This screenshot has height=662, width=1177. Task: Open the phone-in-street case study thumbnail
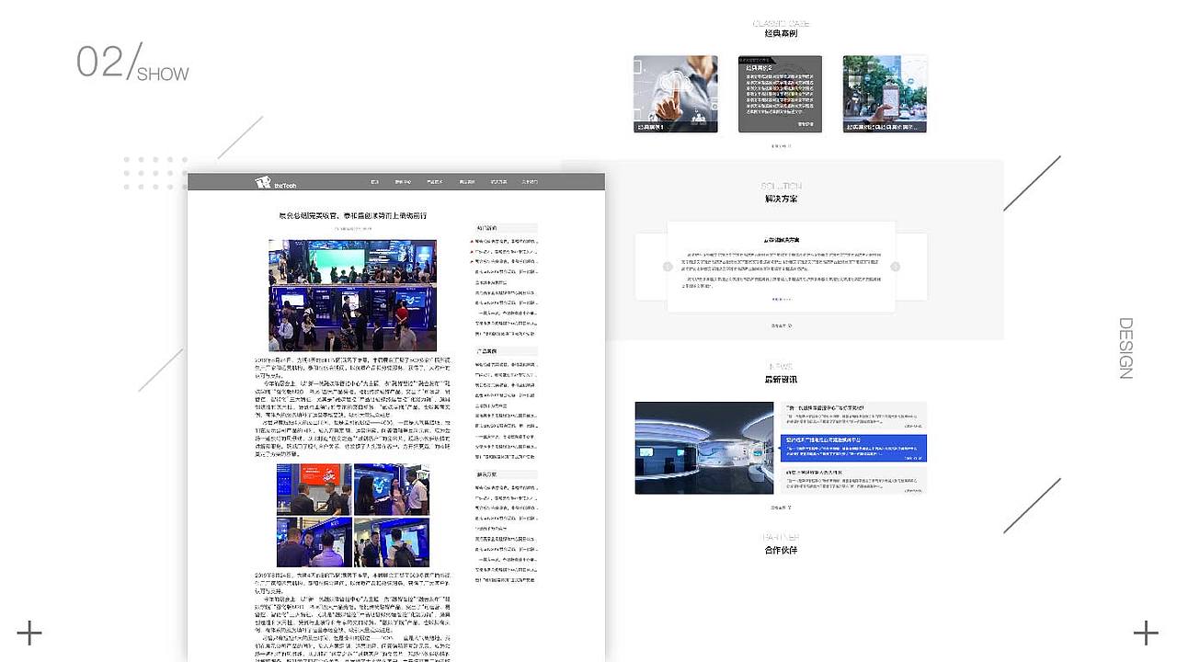pos(885,94)
